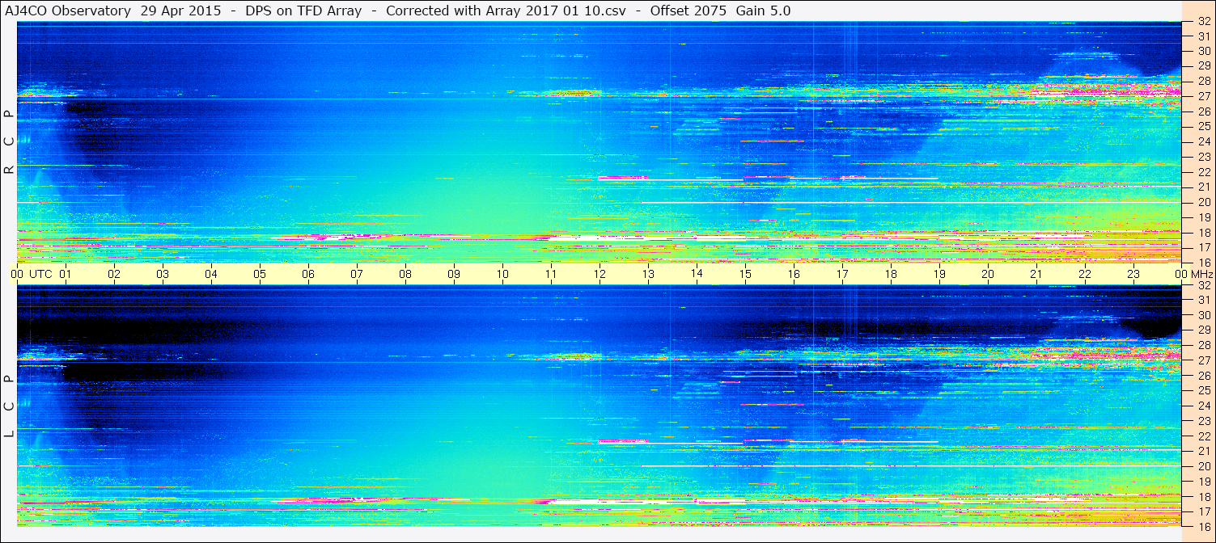Select the 19 hour time marker
The height and width of the screenshot is (543, 1216).
click(939, 274)
